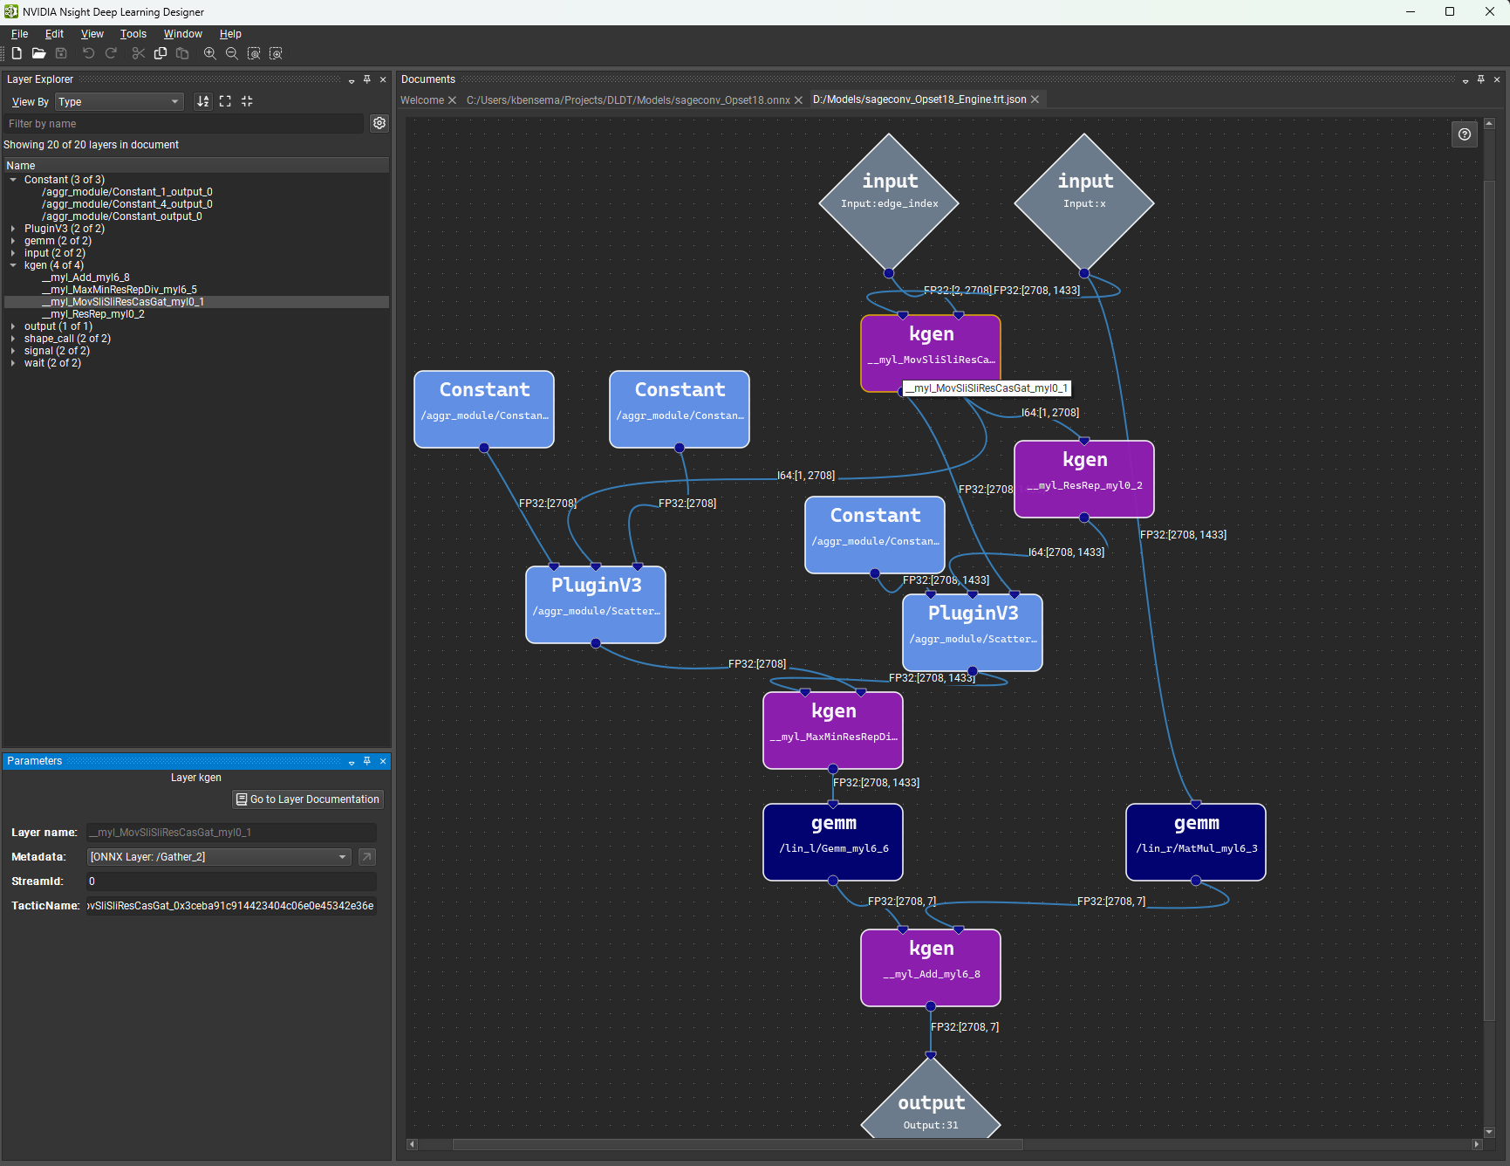Zoom out of the graph canvas
1510x1166 pixels.
pyautogui.click(x=231, y=53)
